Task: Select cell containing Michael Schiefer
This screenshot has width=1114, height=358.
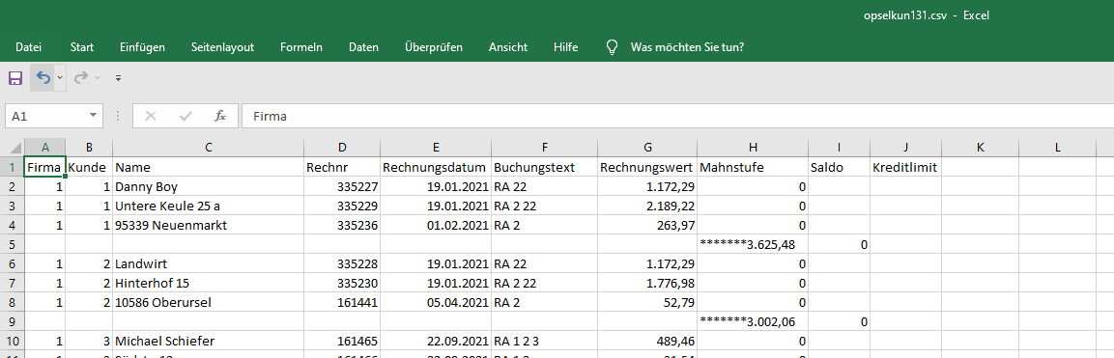Action: pos(208,341)
